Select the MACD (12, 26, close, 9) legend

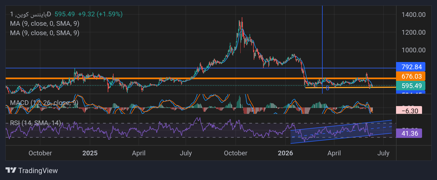pyautogui.click(x=44, y=103)
